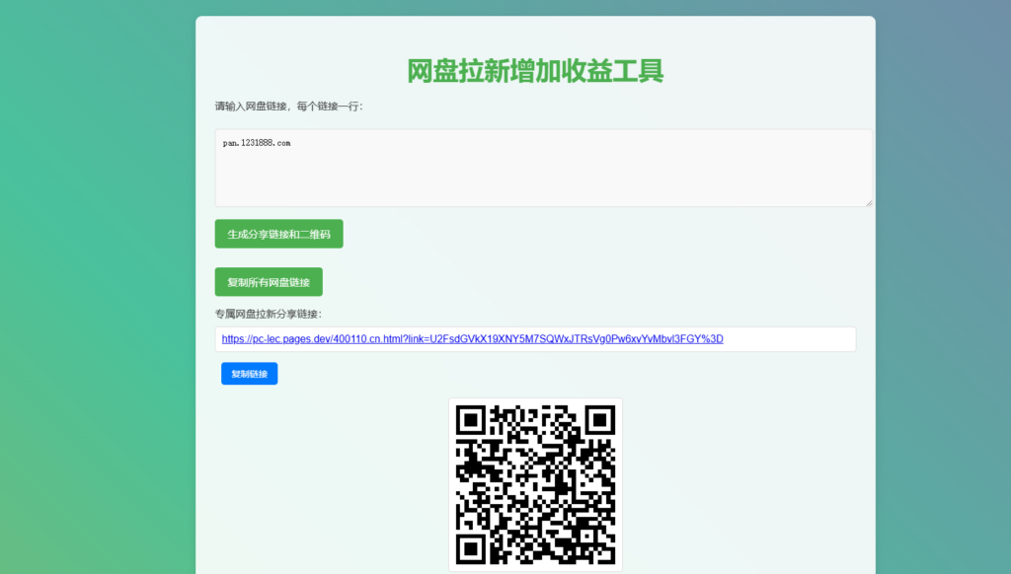
Task: Select the link text field containing the share URL
Action: coord(536,338)
